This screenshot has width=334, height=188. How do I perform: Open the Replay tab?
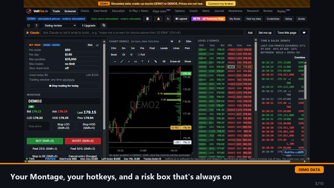tap(283, 11)
